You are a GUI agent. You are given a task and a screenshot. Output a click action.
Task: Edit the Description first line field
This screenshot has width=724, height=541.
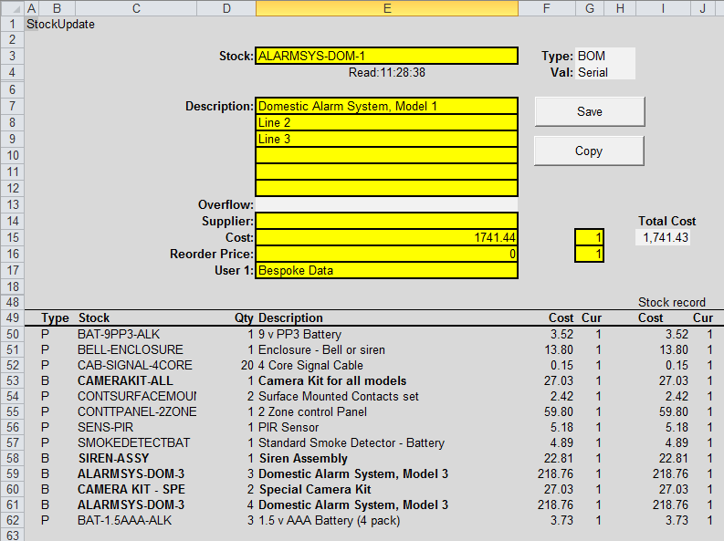tap(386, 106)
